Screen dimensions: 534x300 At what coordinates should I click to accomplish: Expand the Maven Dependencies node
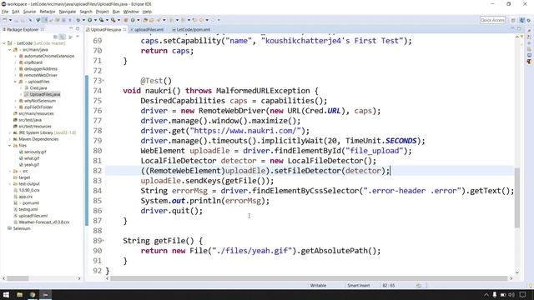[x=9, y=139]
